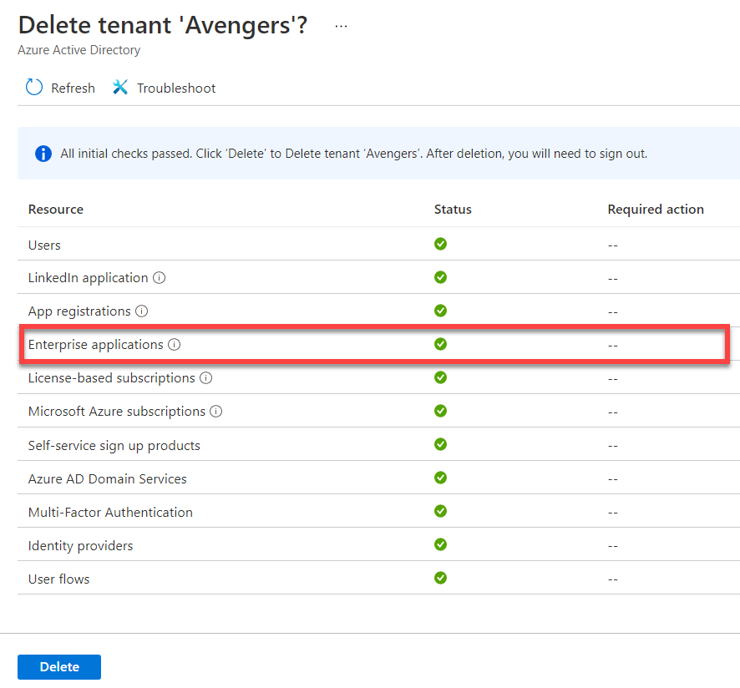Screen dimensions: 740x688
Task: Click the Troubleshoot wrench icon
Action: pos(120,88)
